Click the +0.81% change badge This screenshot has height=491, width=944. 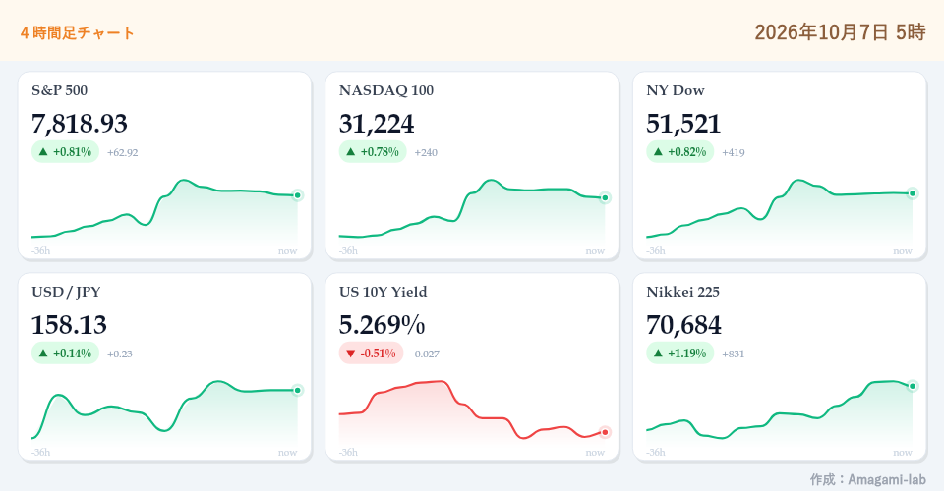click(65, 152)
